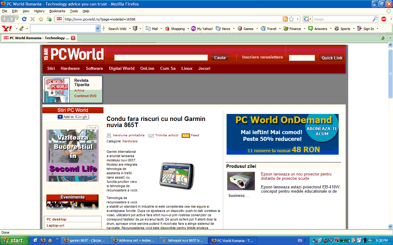Open the Arhiva link
This screenshot has width=393, height=245.
[79, 91]
